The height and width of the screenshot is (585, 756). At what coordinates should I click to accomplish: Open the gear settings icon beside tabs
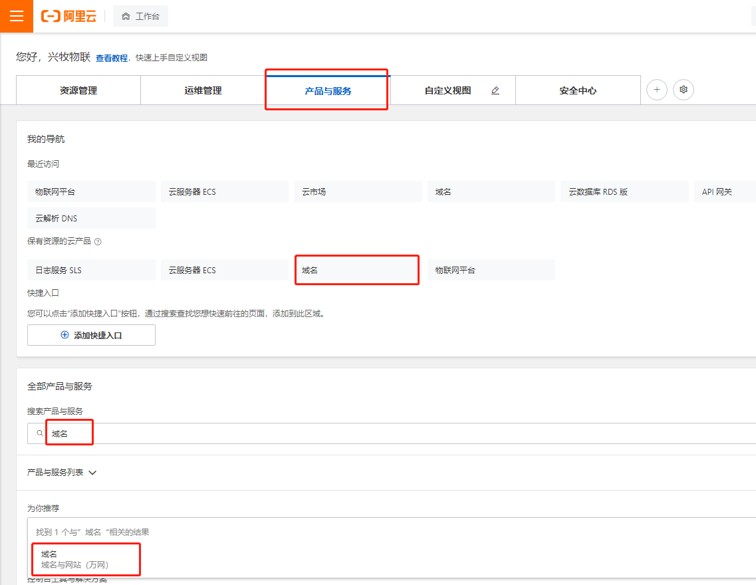[684, 90]
